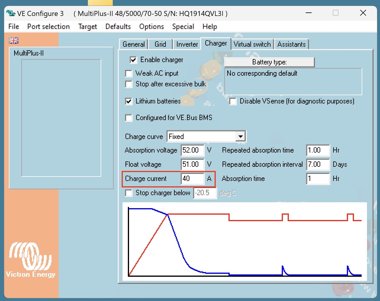Switch to the General tab
This screenshot has height=301, width=380.
click(x=133, y=44)
